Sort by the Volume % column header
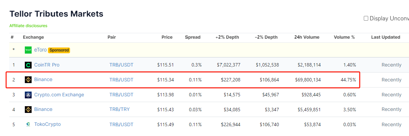Screen dimensions: 409x136 344,37
